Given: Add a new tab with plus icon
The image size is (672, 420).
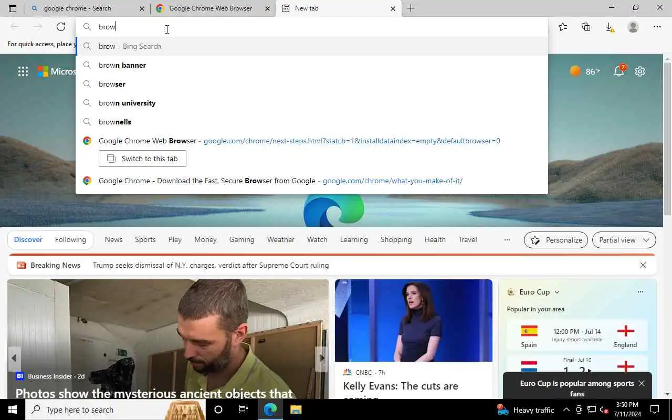Looking at the screenshot, I should pos(411,8).
